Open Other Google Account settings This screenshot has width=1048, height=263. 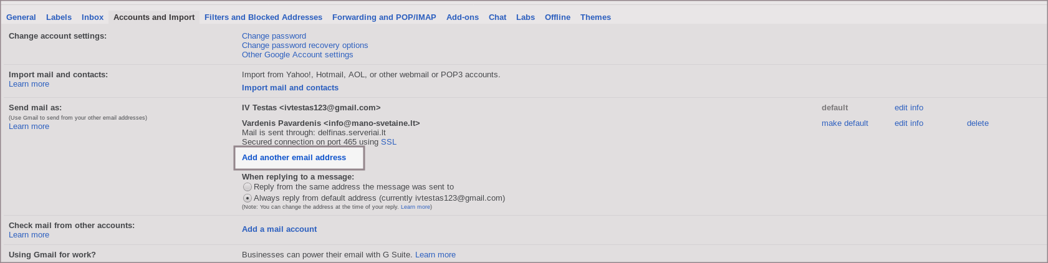[297, 55]
